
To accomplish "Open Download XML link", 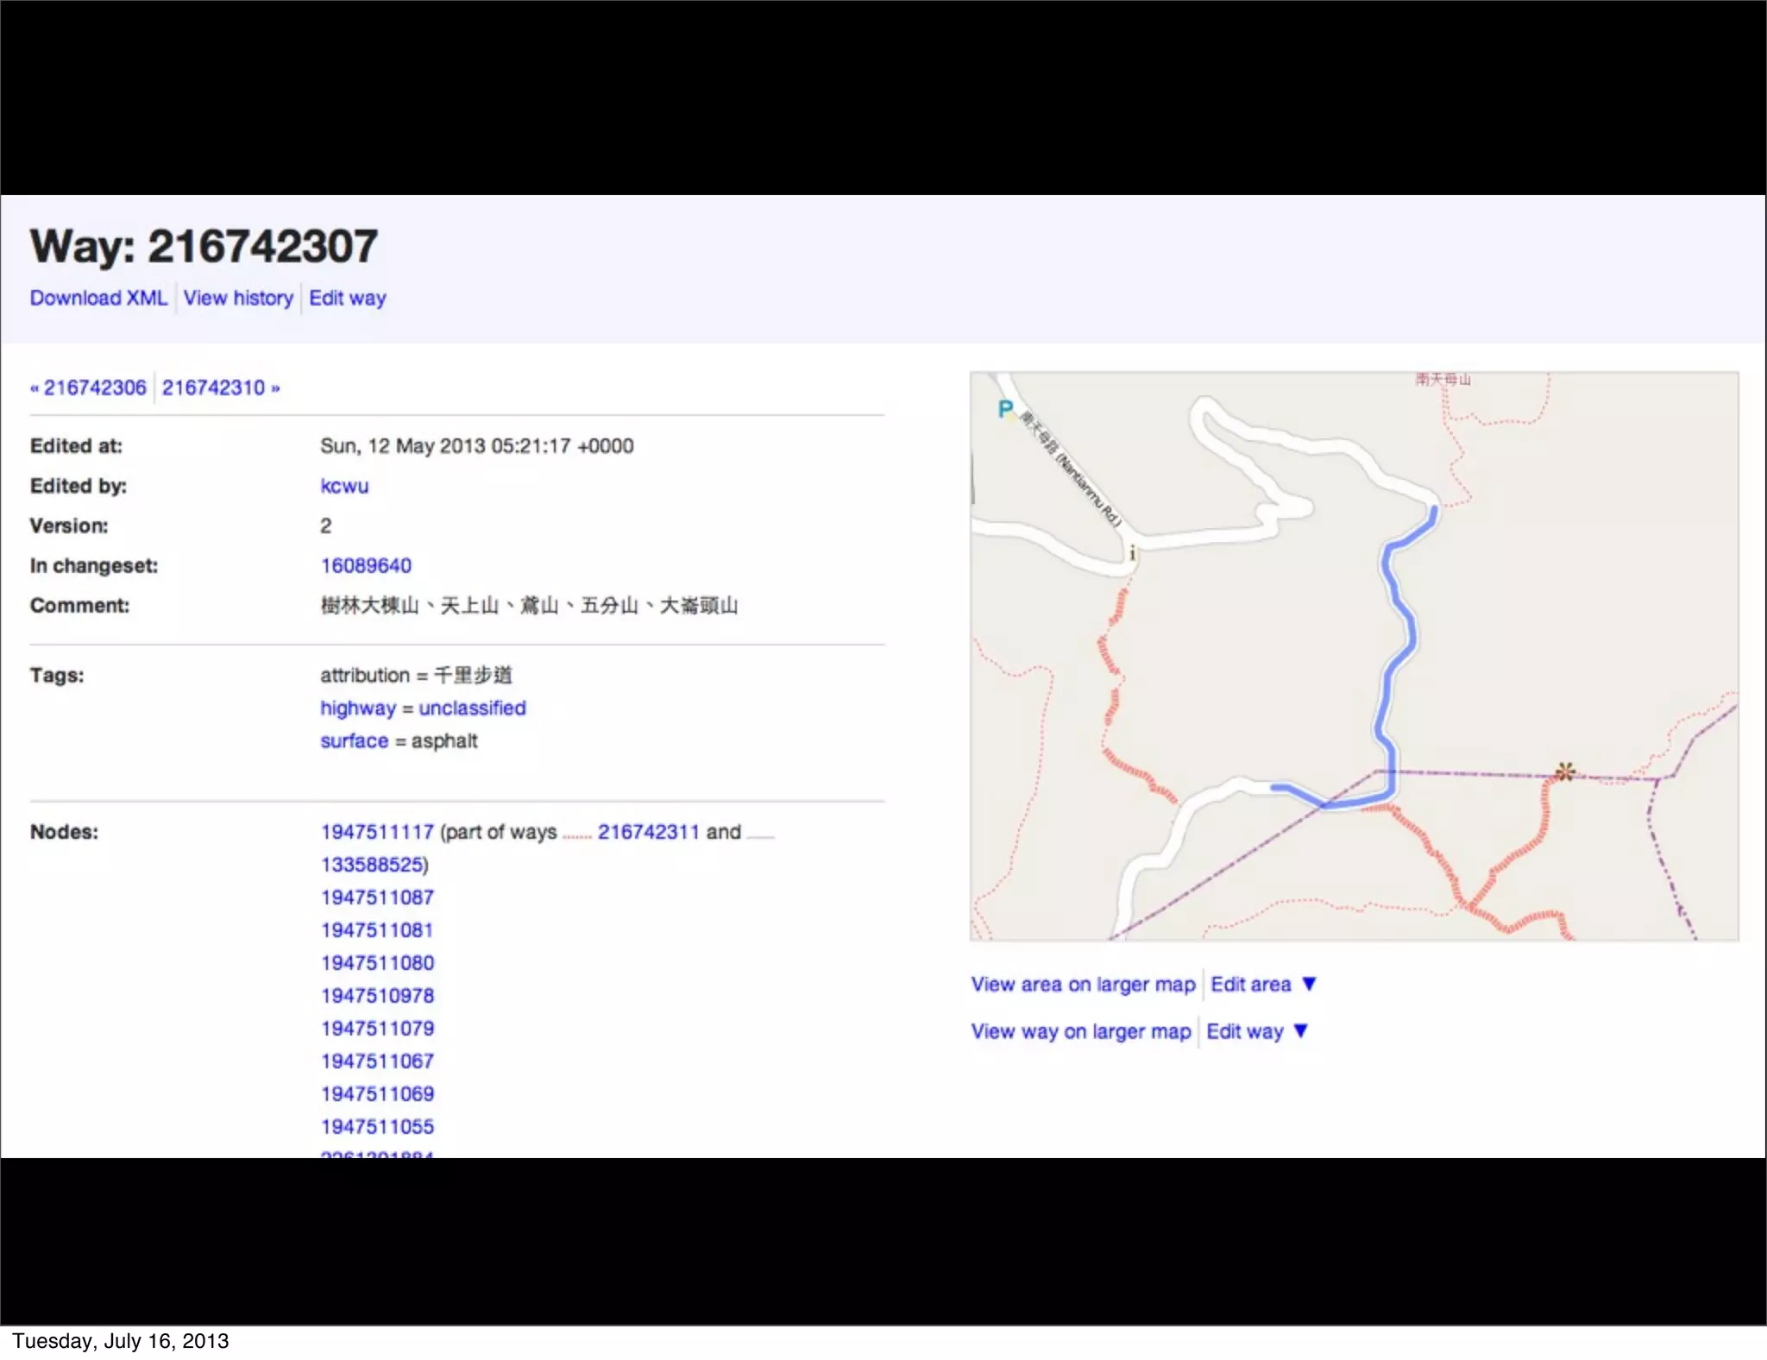I will point(98,298).
